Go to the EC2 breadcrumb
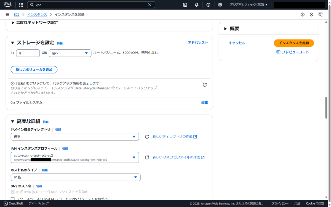 pyautogui.click(x=17, y=14)
